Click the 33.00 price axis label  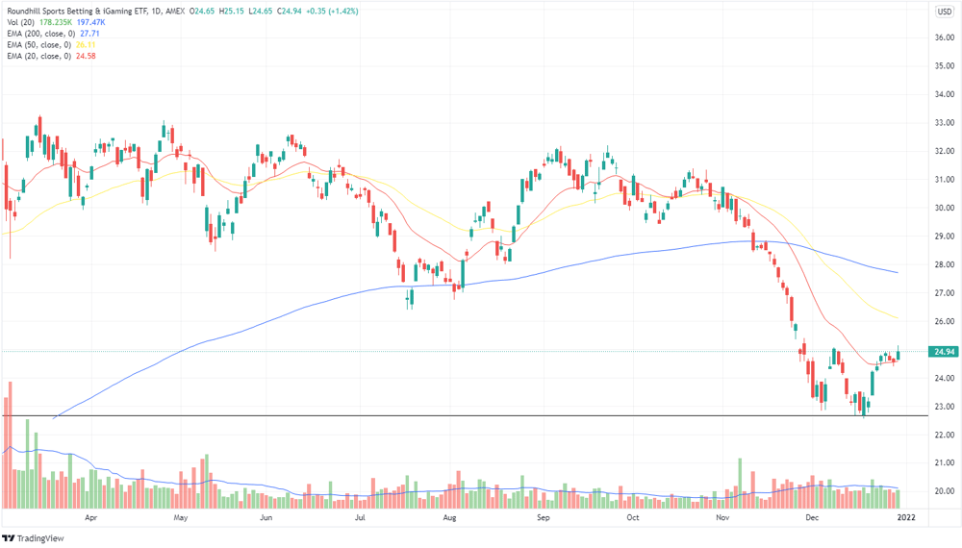(945, 123)
